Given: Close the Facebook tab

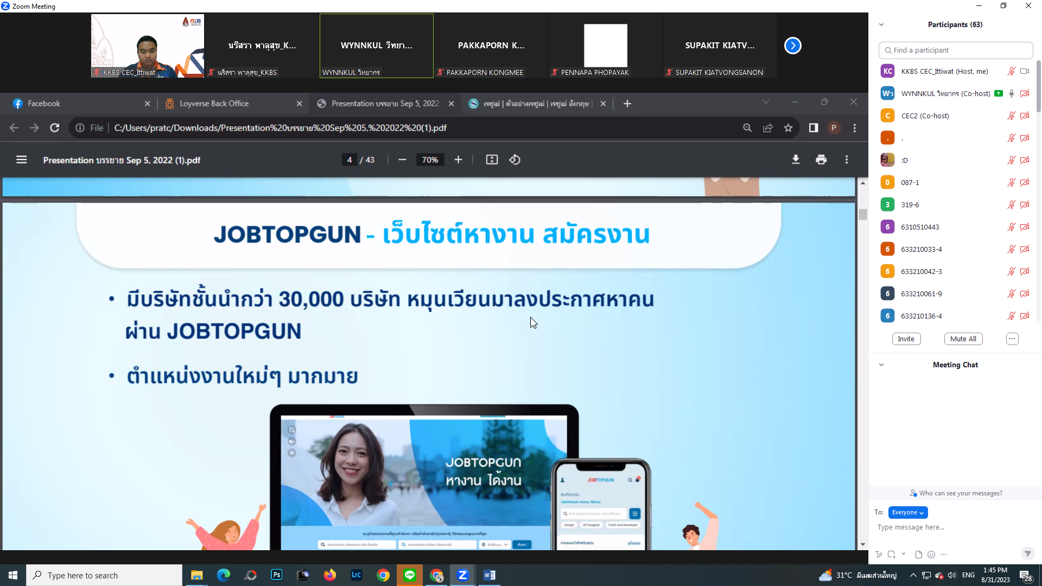Looking at the screenshot, I should [147, 104].
